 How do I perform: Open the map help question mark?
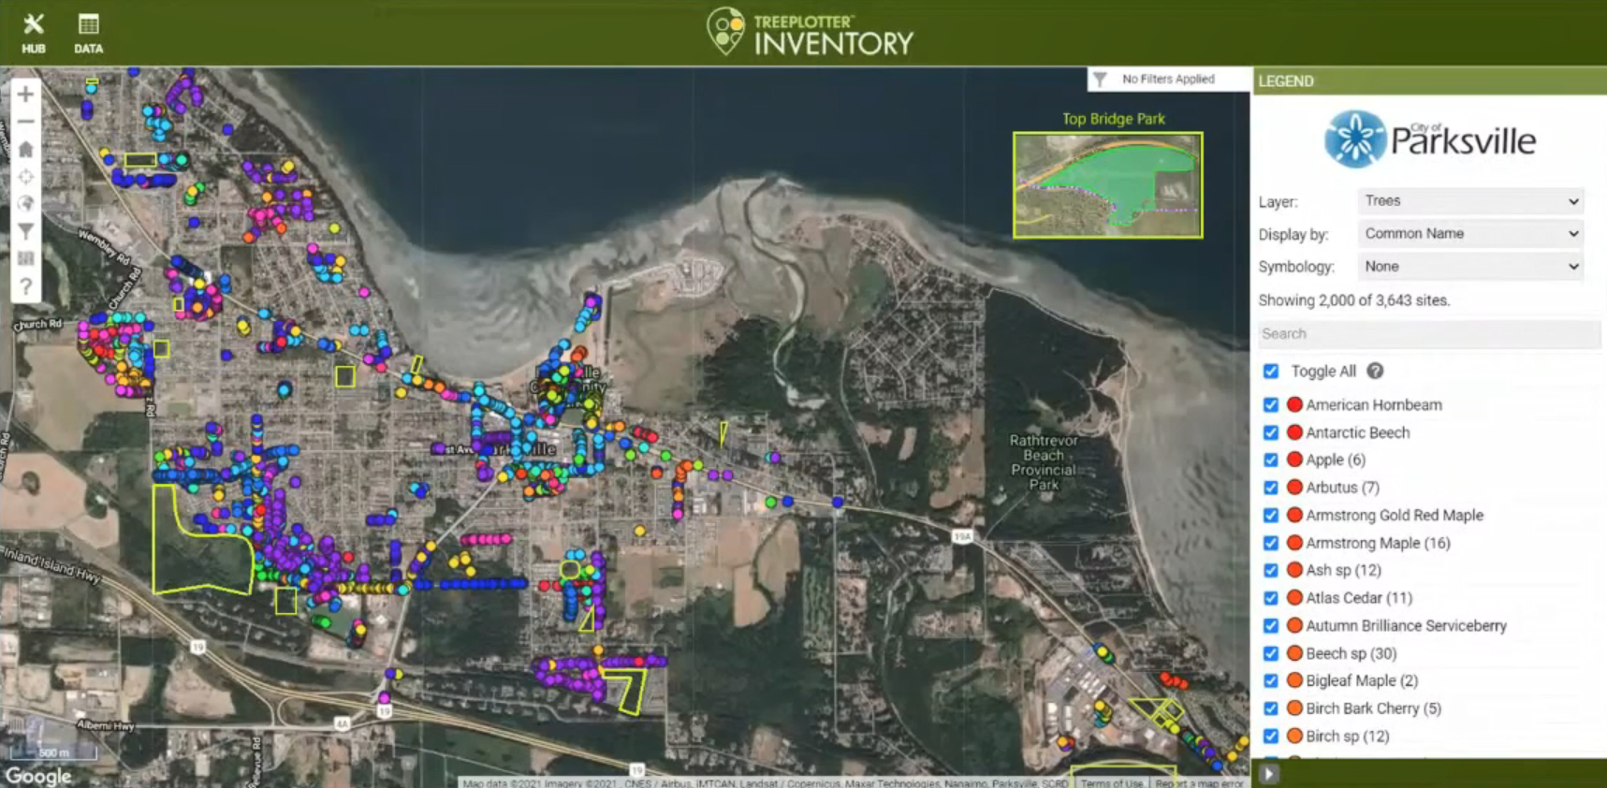pos(25,286)
